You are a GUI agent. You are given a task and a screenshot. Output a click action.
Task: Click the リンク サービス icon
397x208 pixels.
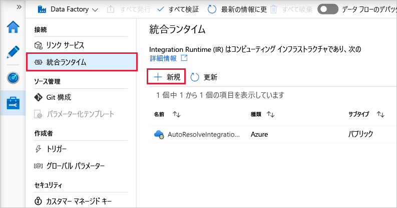click(38, 45)
